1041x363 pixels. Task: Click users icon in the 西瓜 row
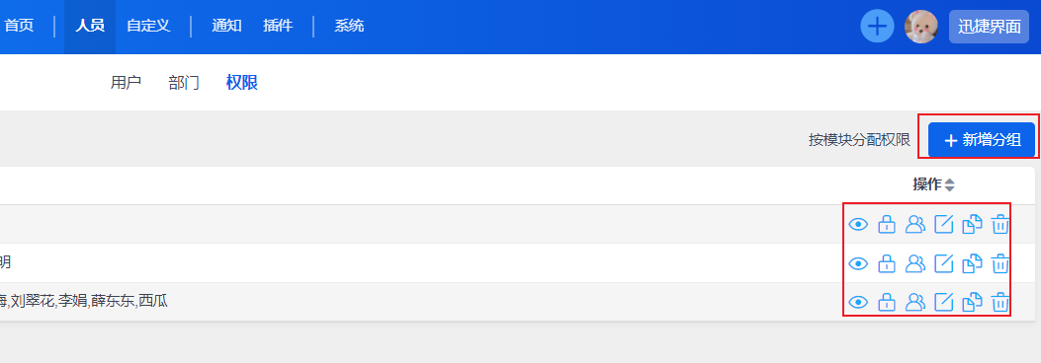click(x=914, y=303)
